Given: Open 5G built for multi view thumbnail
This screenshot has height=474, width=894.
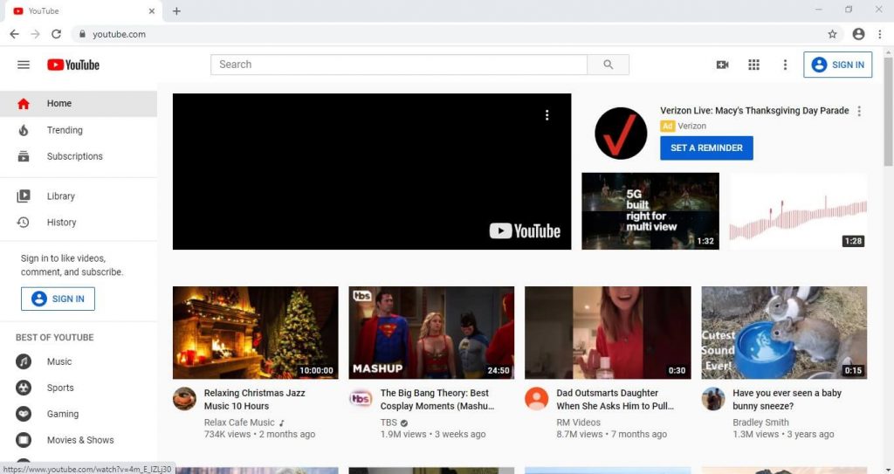Looking at the screenshot, I should [x=650, y=211].
